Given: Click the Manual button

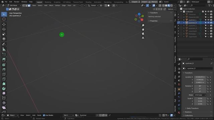Looking at the screenshot, I should 153,2.
